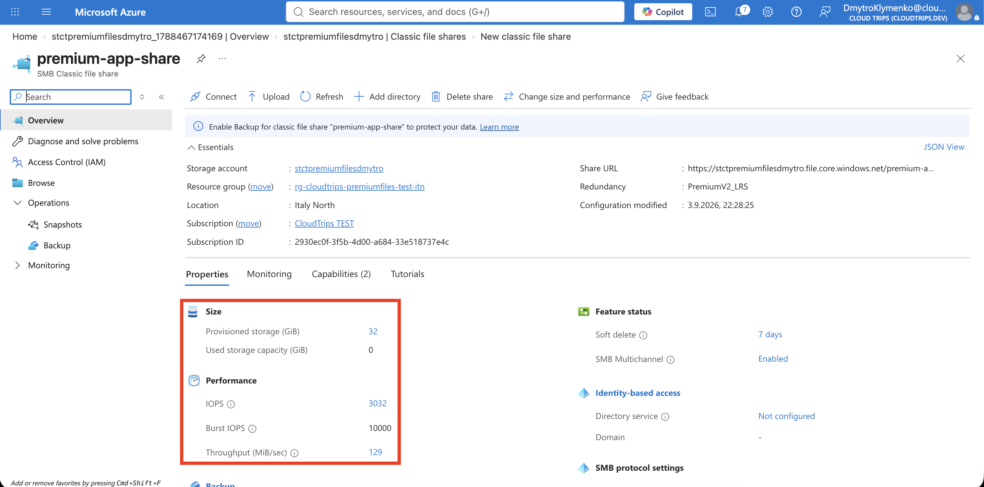
Task: Click the Microsoft Azure logo text
Action: pos(110,12)
